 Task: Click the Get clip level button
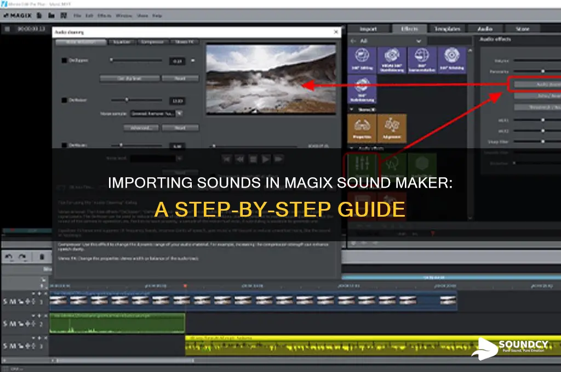129,79
